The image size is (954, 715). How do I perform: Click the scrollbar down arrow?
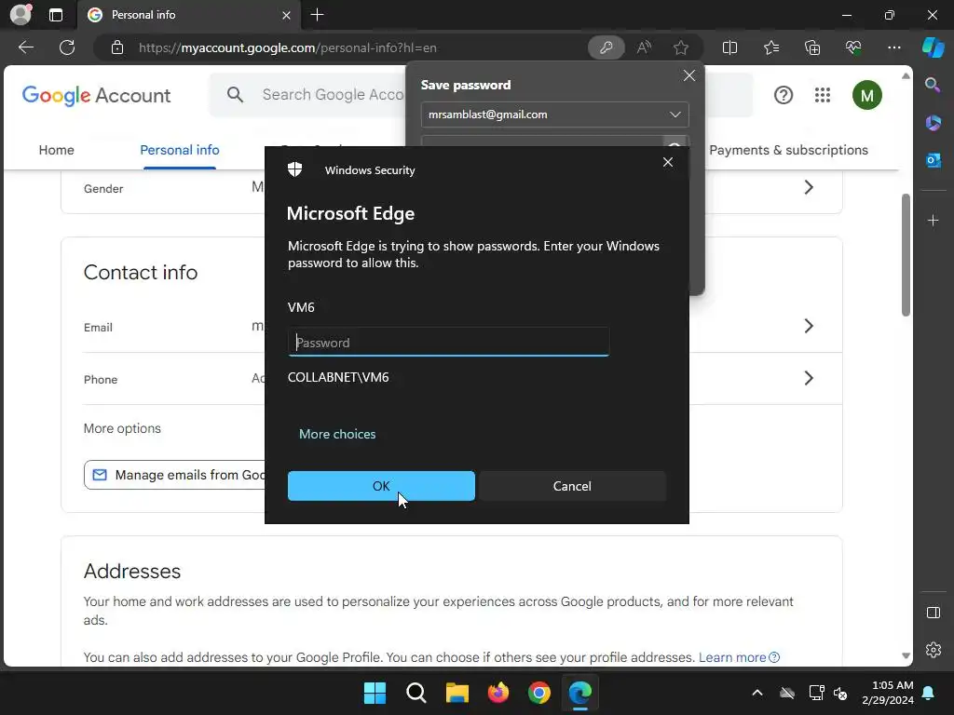click(906, 656)
